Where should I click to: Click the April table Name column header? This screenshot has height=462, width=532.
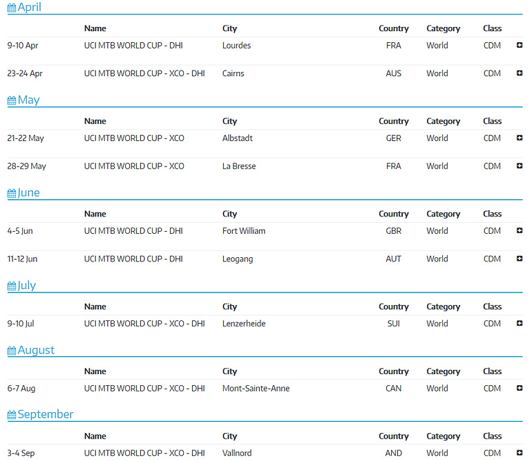95,28
